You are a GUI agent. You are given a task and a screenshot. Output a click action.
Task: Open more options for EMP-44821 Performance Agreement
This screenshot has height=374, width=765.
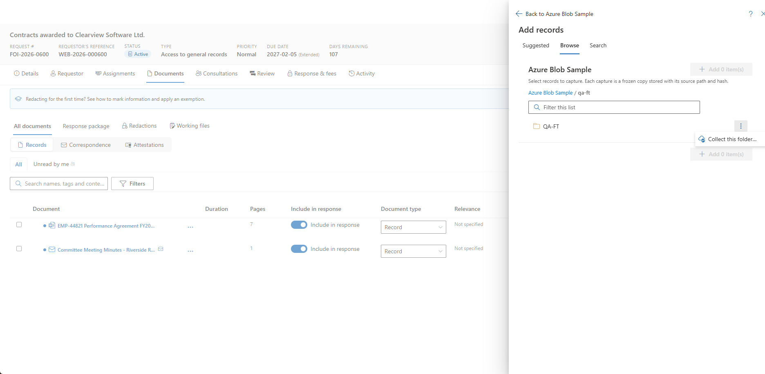coord(190,227)
